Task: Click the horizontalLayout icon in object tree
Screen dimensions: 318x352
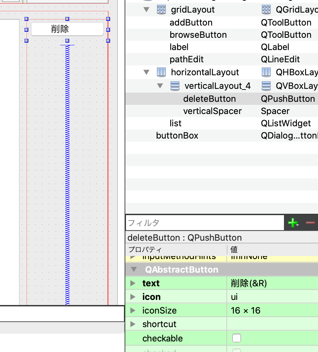Action: click(x=161, y=72)
